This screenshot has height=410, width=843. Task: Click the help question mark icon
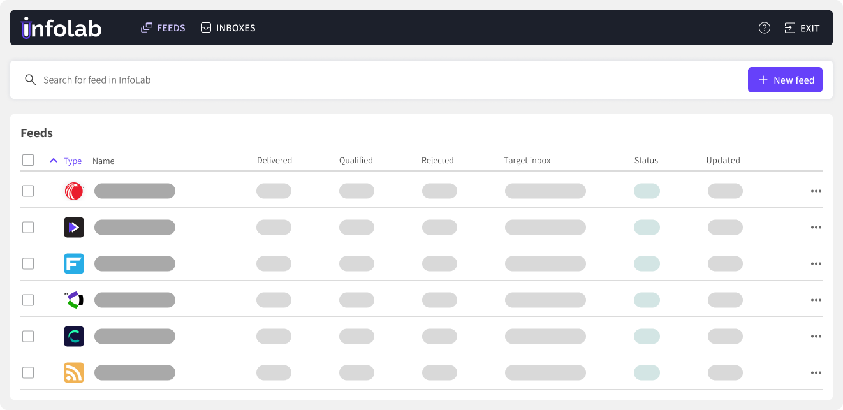coord(764,28)
